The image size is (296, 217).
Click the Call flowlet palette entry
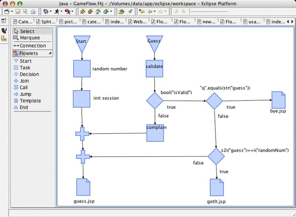[x=24, y=88]
